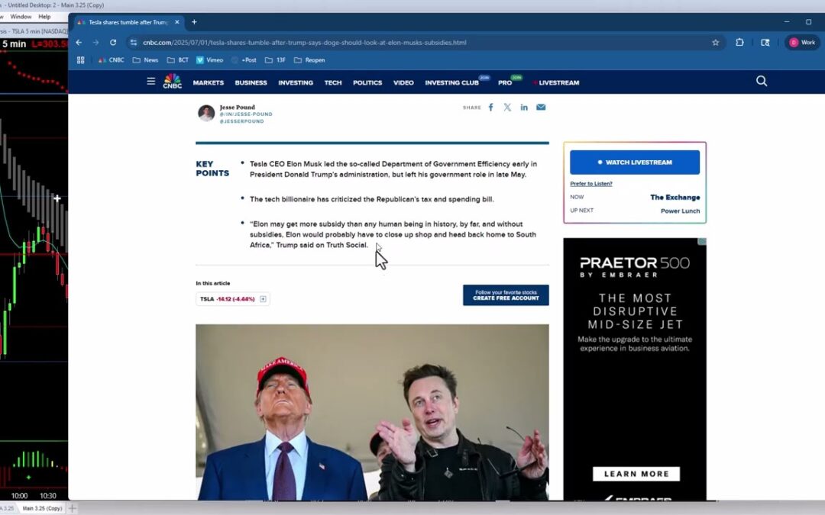
Task: Add a new tab in the charting app
Action: coord(72,508)
